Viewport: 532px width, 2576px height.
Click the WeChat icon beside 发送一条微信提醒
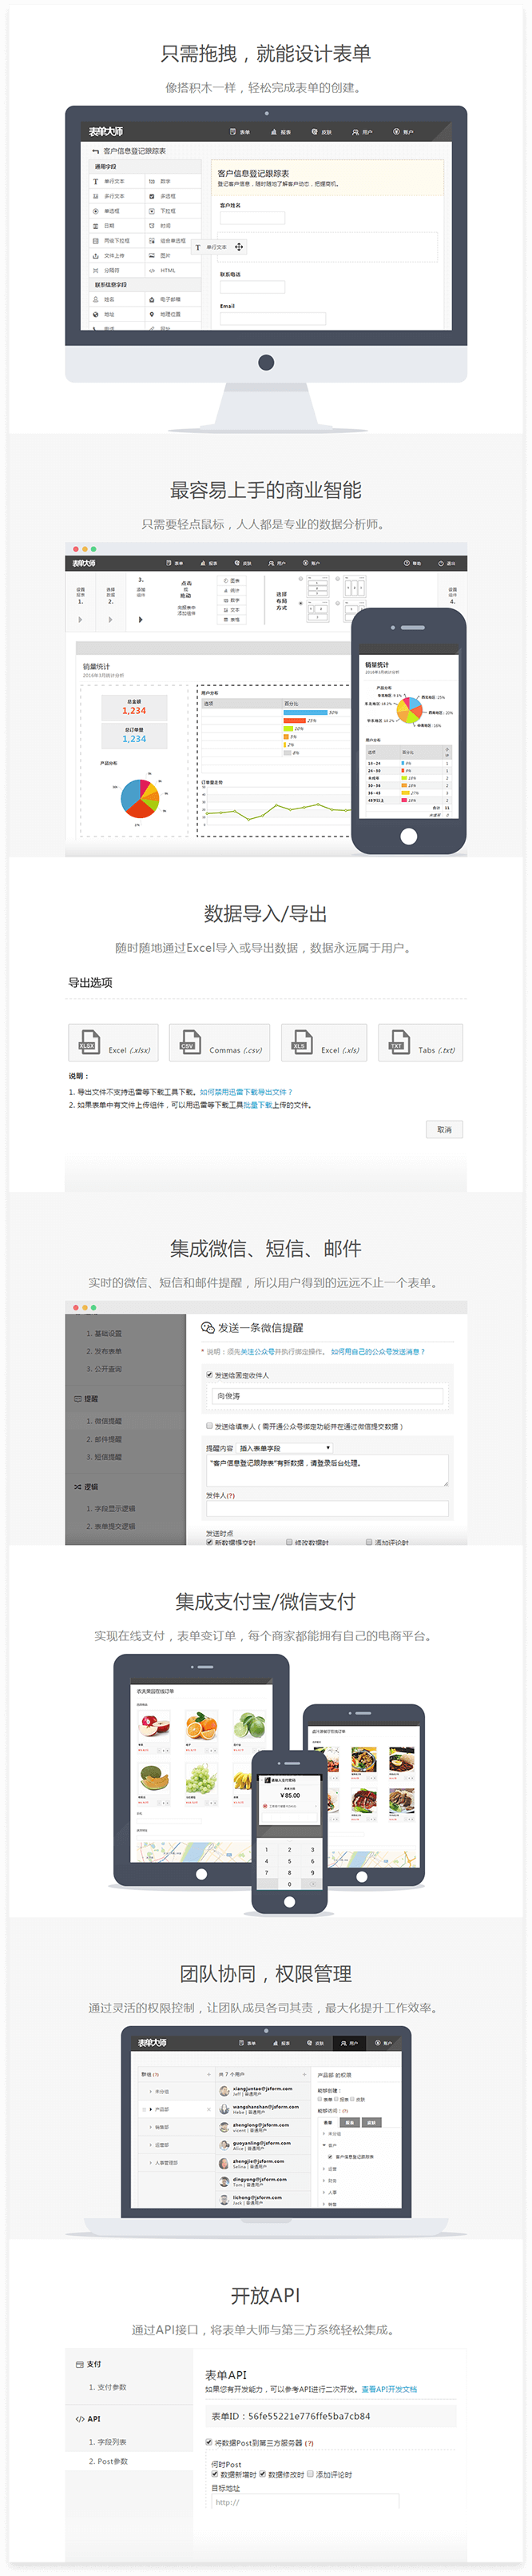(x=208, y=1328)
